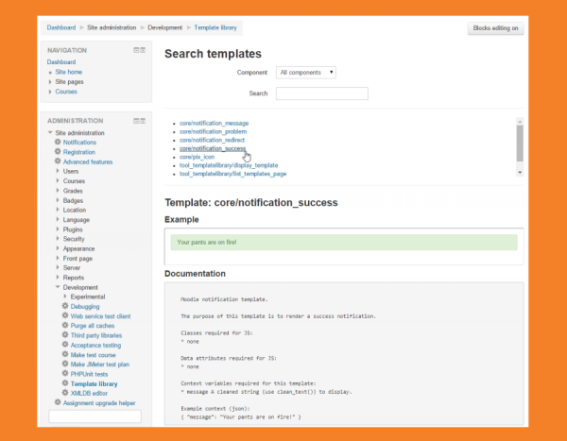
Task: Expand the Site pages navigation node
Action: tap(50, 82)
